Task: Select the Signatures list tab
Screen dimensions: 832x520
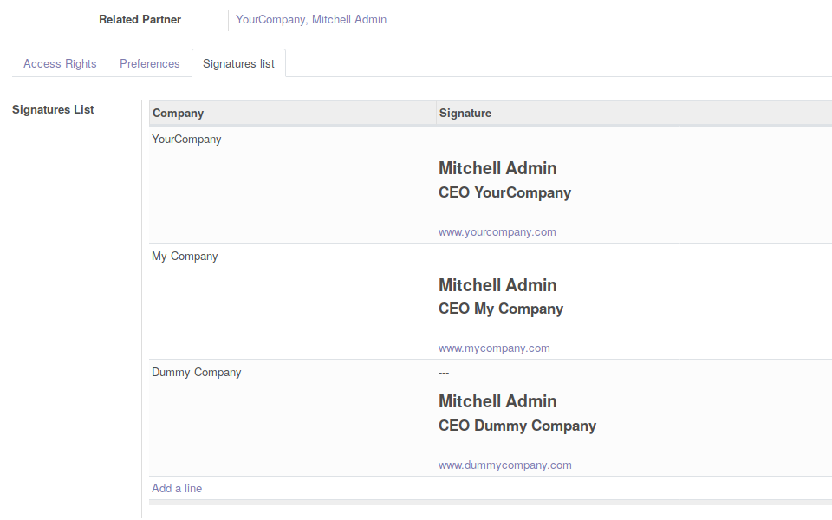Action: click(x=239, y=63)
